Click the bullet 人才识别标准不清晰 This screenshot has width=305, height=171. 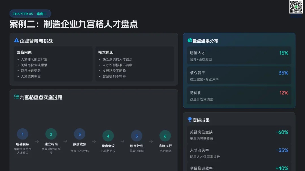117,65
